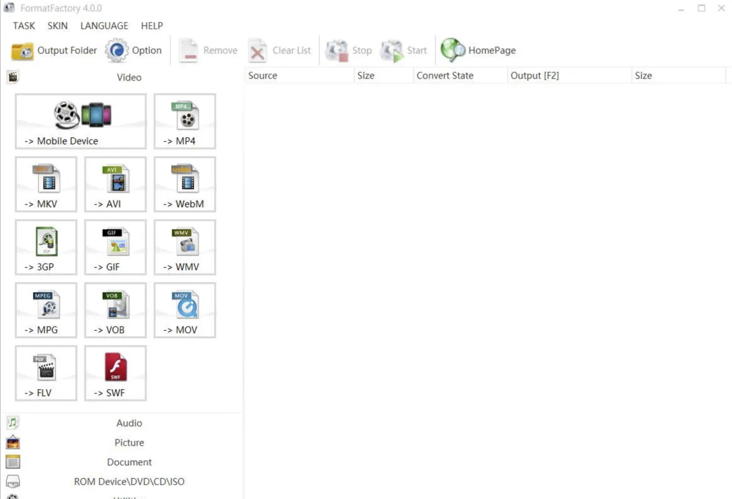Image resolution: width=732 pixels, height=499 pixels.
Task: Visit the HomePage via toolbar button
Action: [478, 51]
